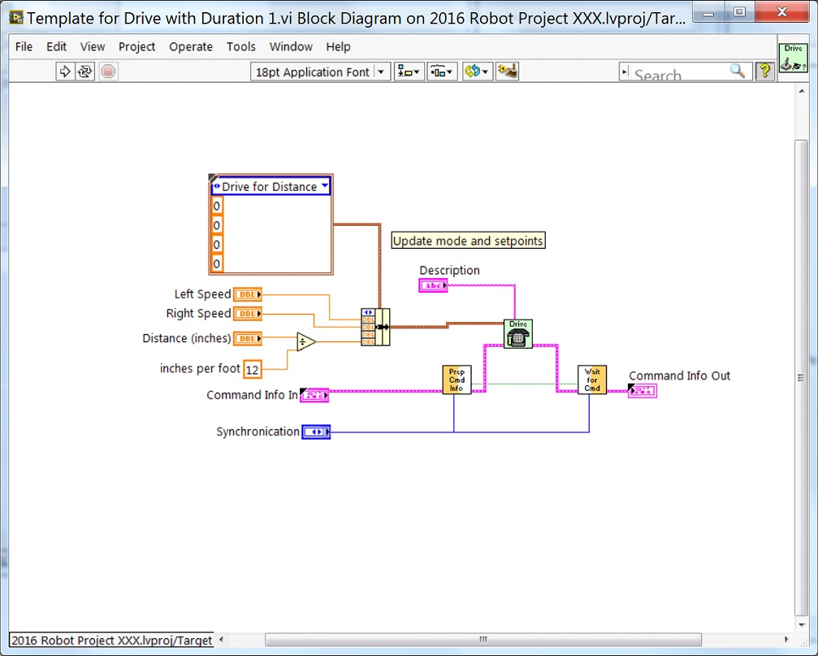
Task: Open Context Help question mark button
Action: point(764,72)
